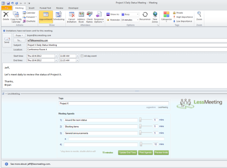Open the Calendar button in Actions
The image size is (227, 168).
(29, 13)
